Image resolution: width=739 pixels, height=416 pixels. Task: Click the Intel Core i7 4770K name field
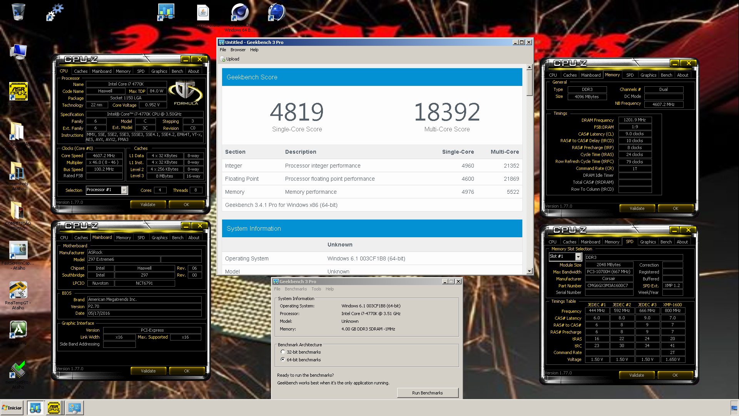point(126,84)
